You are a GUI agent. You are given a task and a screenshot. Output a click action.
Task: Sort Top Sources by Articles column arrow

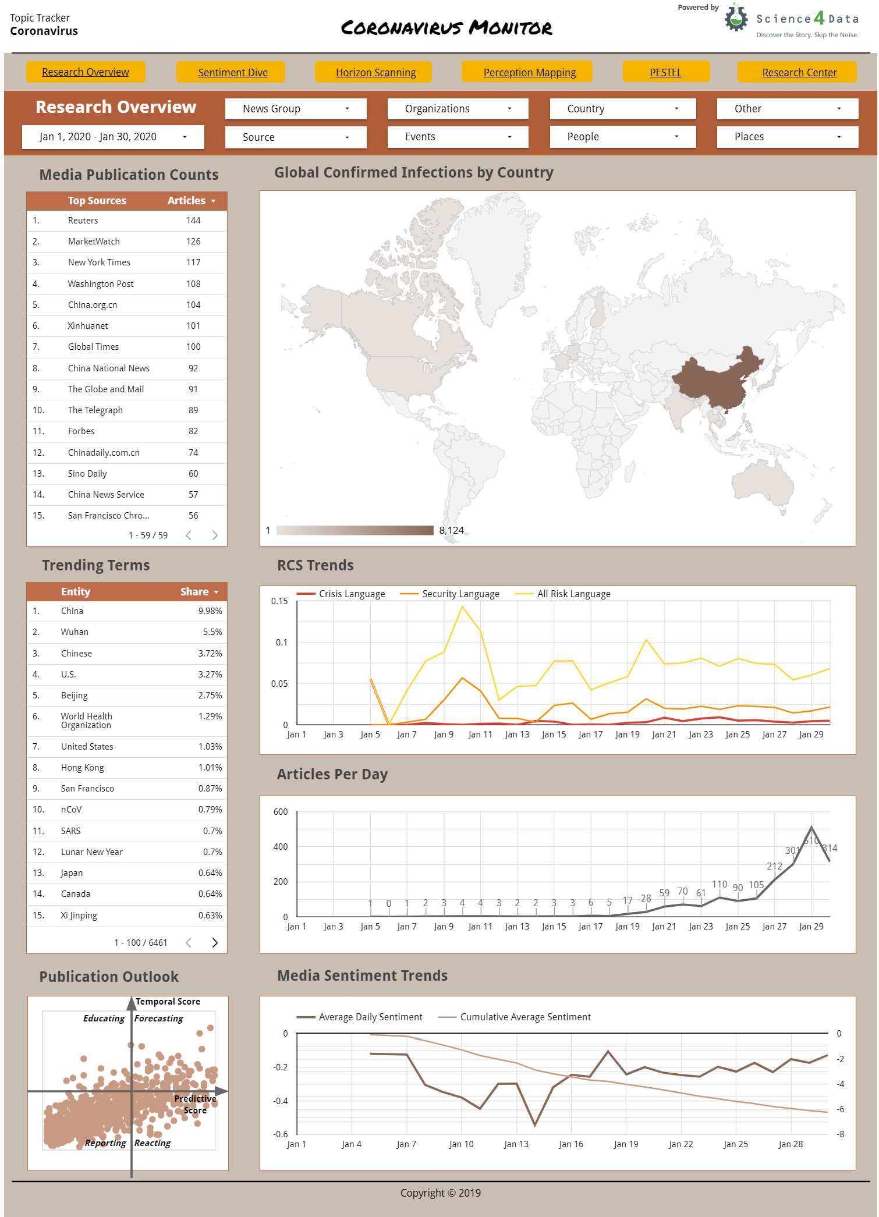(214, 201)
